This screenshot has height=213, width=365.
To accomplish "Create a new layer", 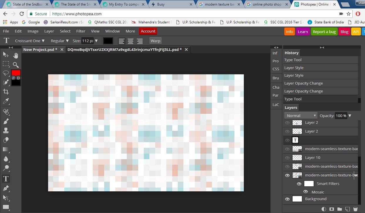I will coord(347,209).
